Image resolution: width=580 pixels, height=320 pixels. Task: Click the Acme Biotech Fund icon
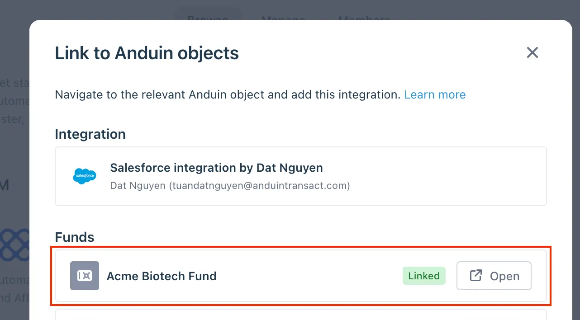click(x=85, y=276)
